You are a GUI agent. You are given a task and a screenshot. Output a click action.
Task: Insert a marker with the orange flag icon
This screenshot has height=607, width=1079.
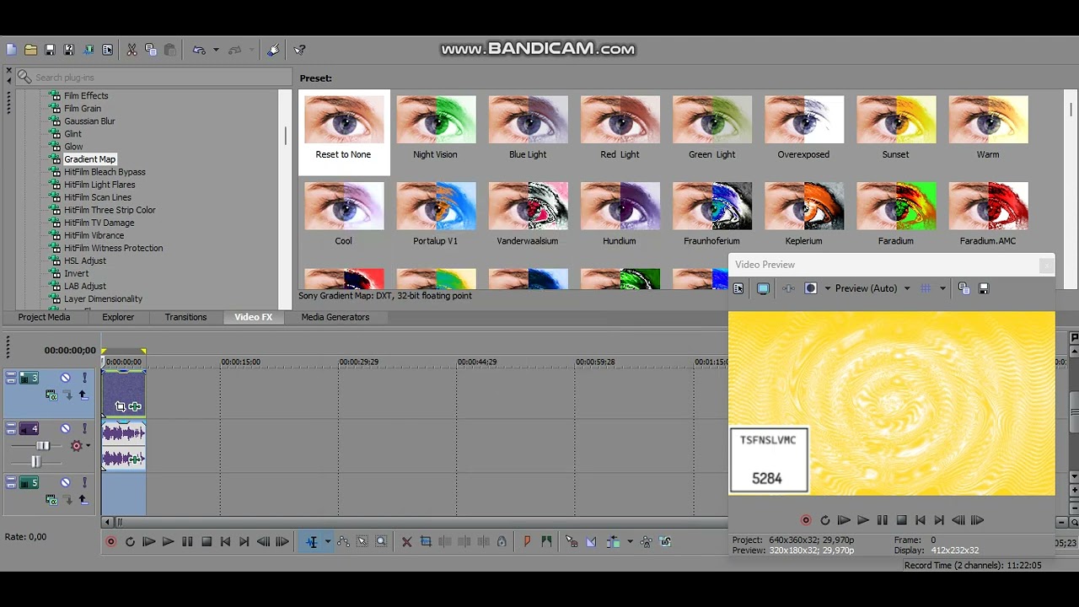[527, 542]
